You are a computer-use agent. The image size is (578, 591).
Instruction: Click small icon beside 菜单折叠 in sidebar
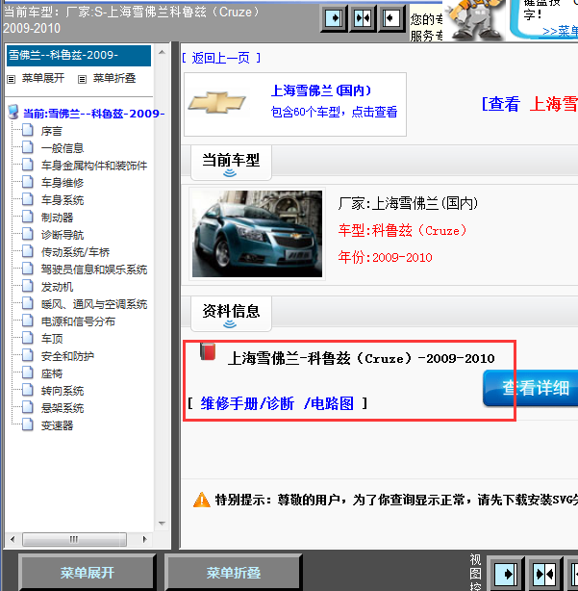82,79
